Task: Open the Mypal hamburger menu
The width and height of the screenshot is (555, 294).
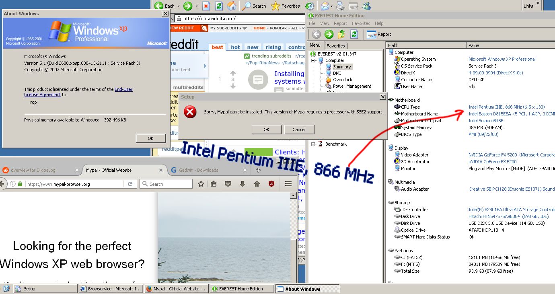Action: [x=288, y=184]
